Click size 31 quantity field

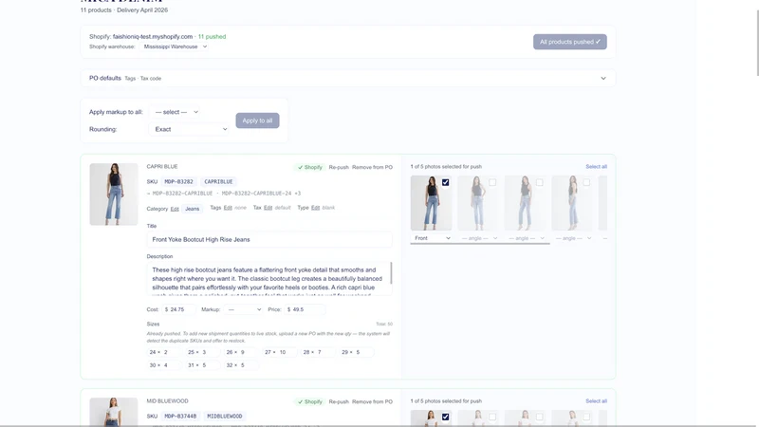tap(202, 365)
